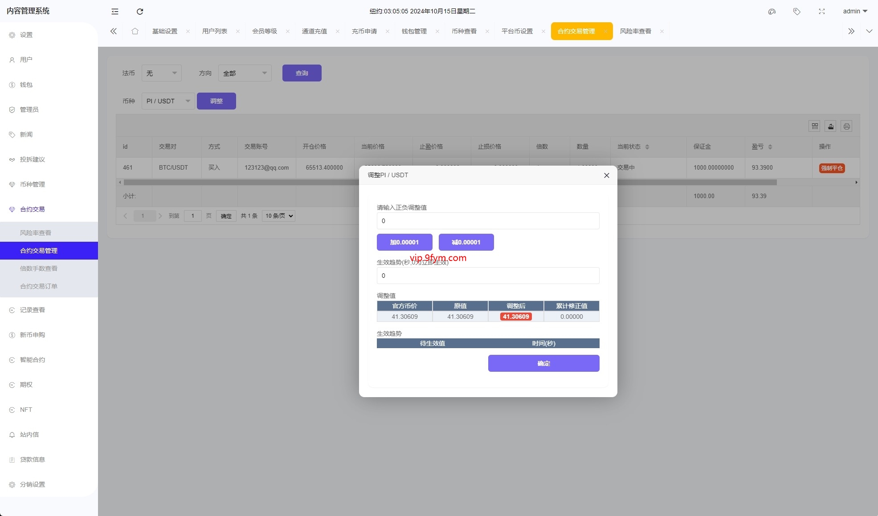
Task: Click the refresh icon in top bar
Action: click(140, 12)
